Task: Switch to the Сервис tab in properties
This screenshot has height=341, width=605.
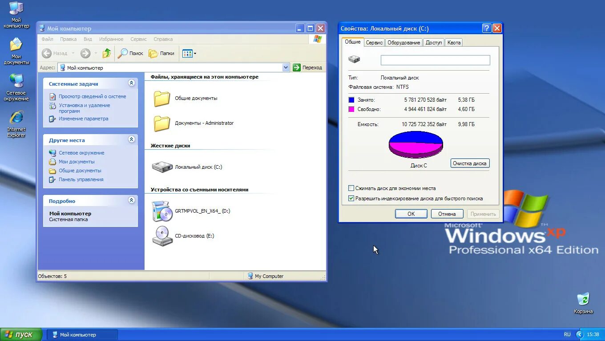Action: [x=375, y=43]
